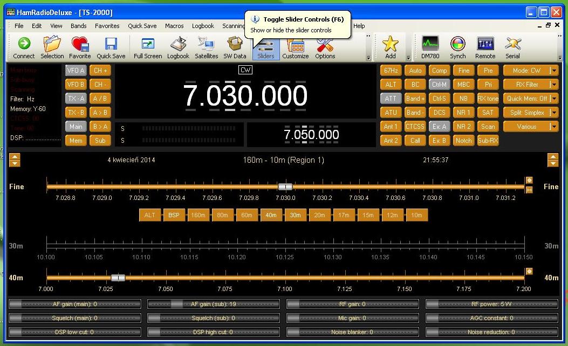Click the AF gain (sub) slider
The image size is (568, 346).
214,304
